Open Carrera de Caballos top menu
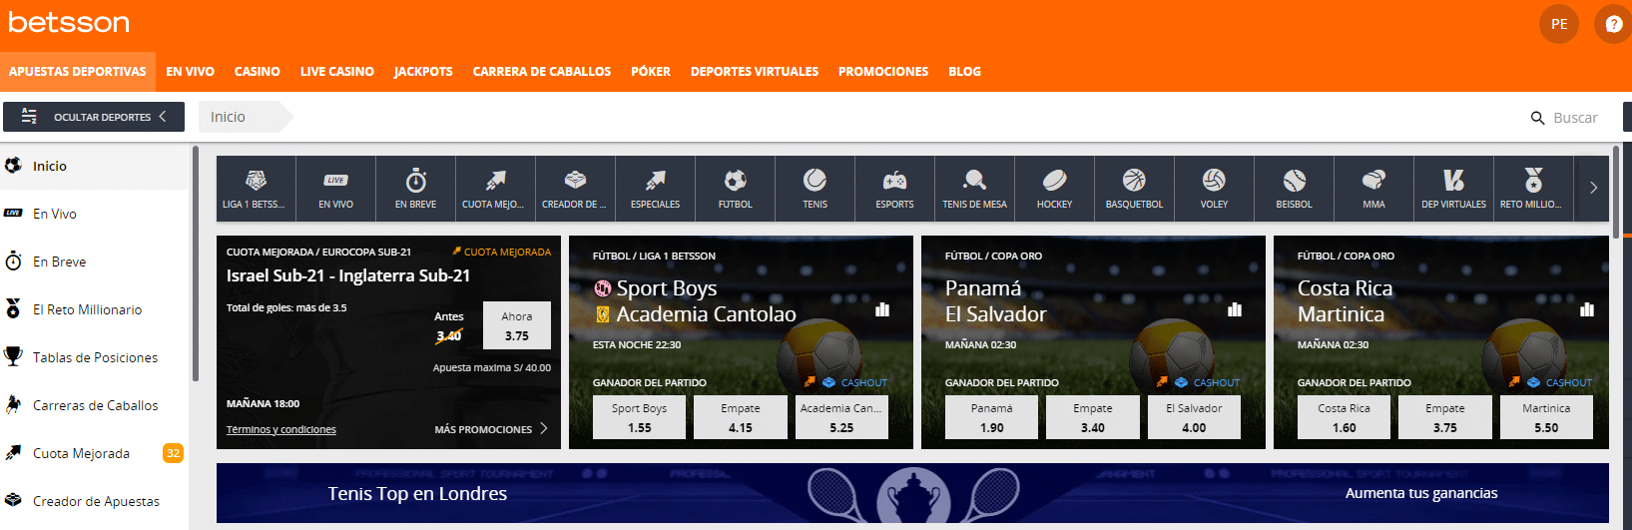Screen dimensions: 1632x530 (542, 72)
